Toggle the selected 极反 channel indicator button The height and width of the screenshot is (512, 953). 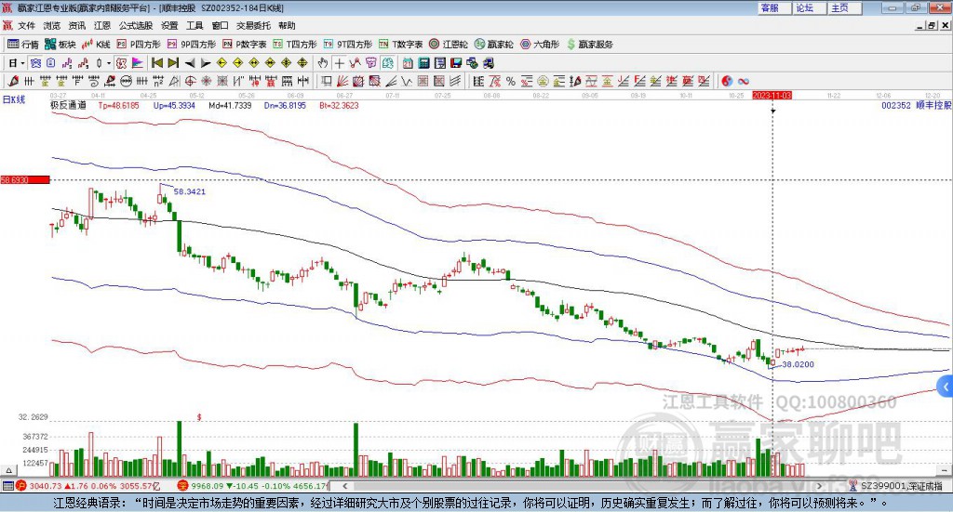(x=121, y=63)
